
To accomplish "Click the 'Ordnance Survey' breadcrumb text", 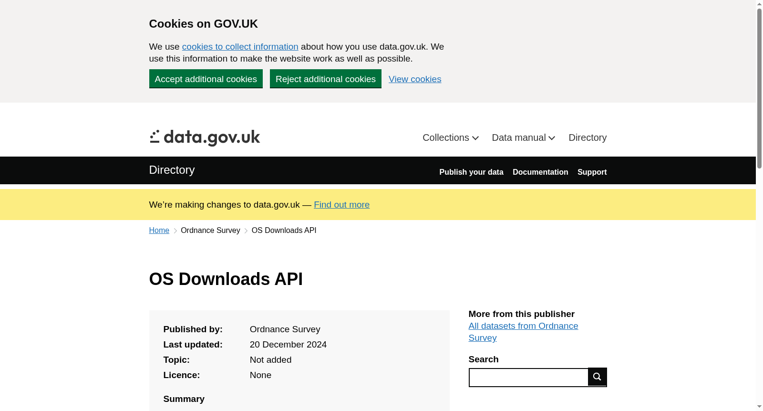I will (210, 231).
